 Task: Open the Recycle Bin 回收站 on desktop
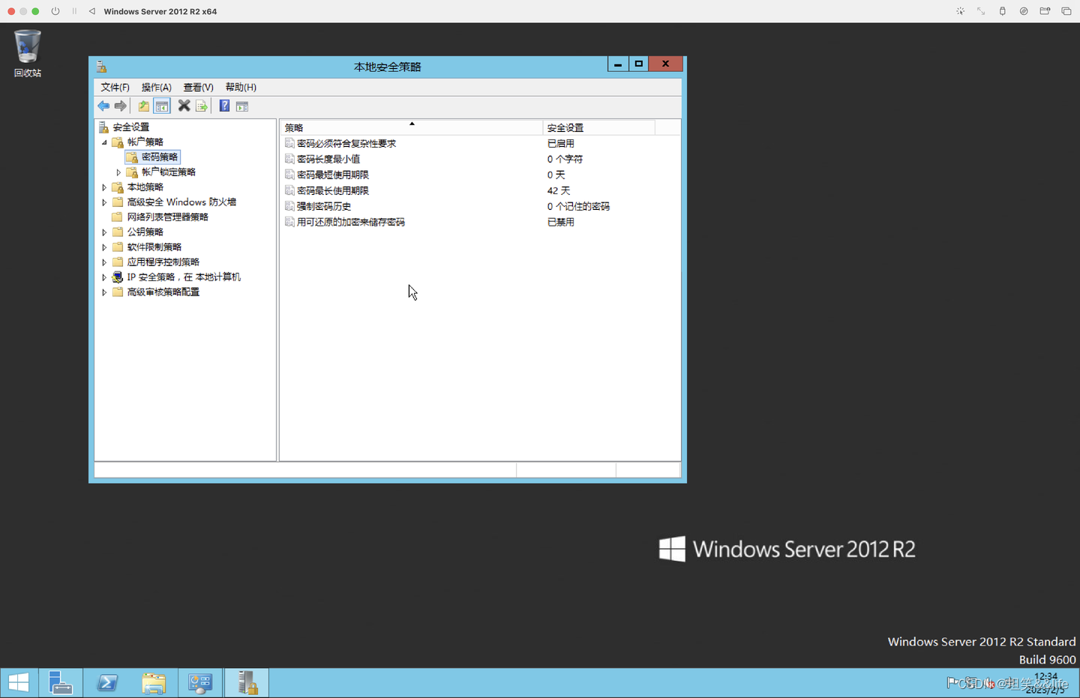pyautogui.click(x=28, y=53)
